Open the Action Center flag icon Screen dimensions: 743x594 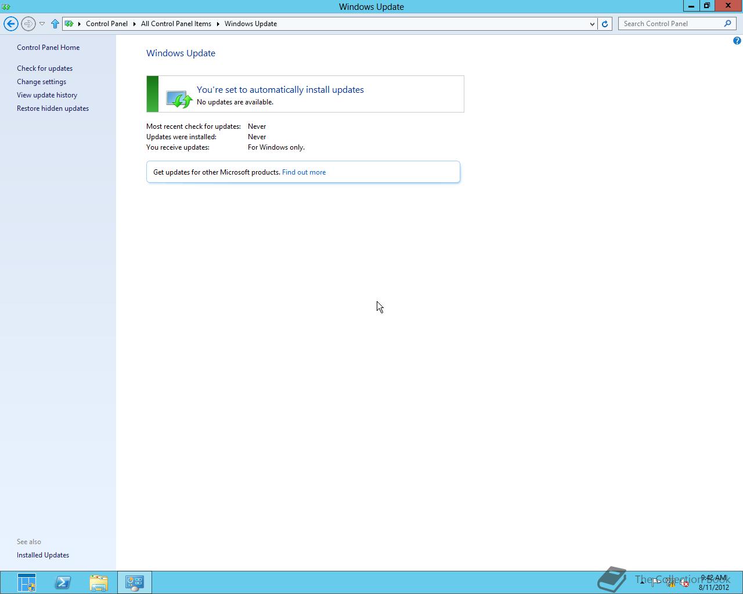656,582
